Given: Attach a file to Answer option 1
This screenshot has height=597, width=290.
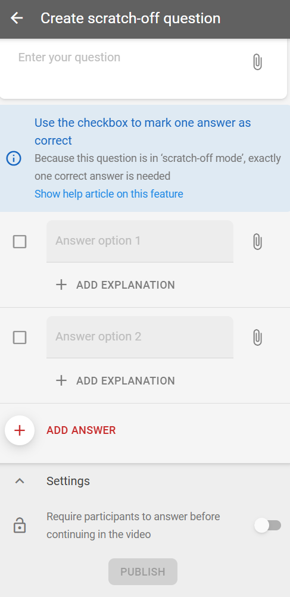Looking at the screenshot, I should [x=258, y=242].
